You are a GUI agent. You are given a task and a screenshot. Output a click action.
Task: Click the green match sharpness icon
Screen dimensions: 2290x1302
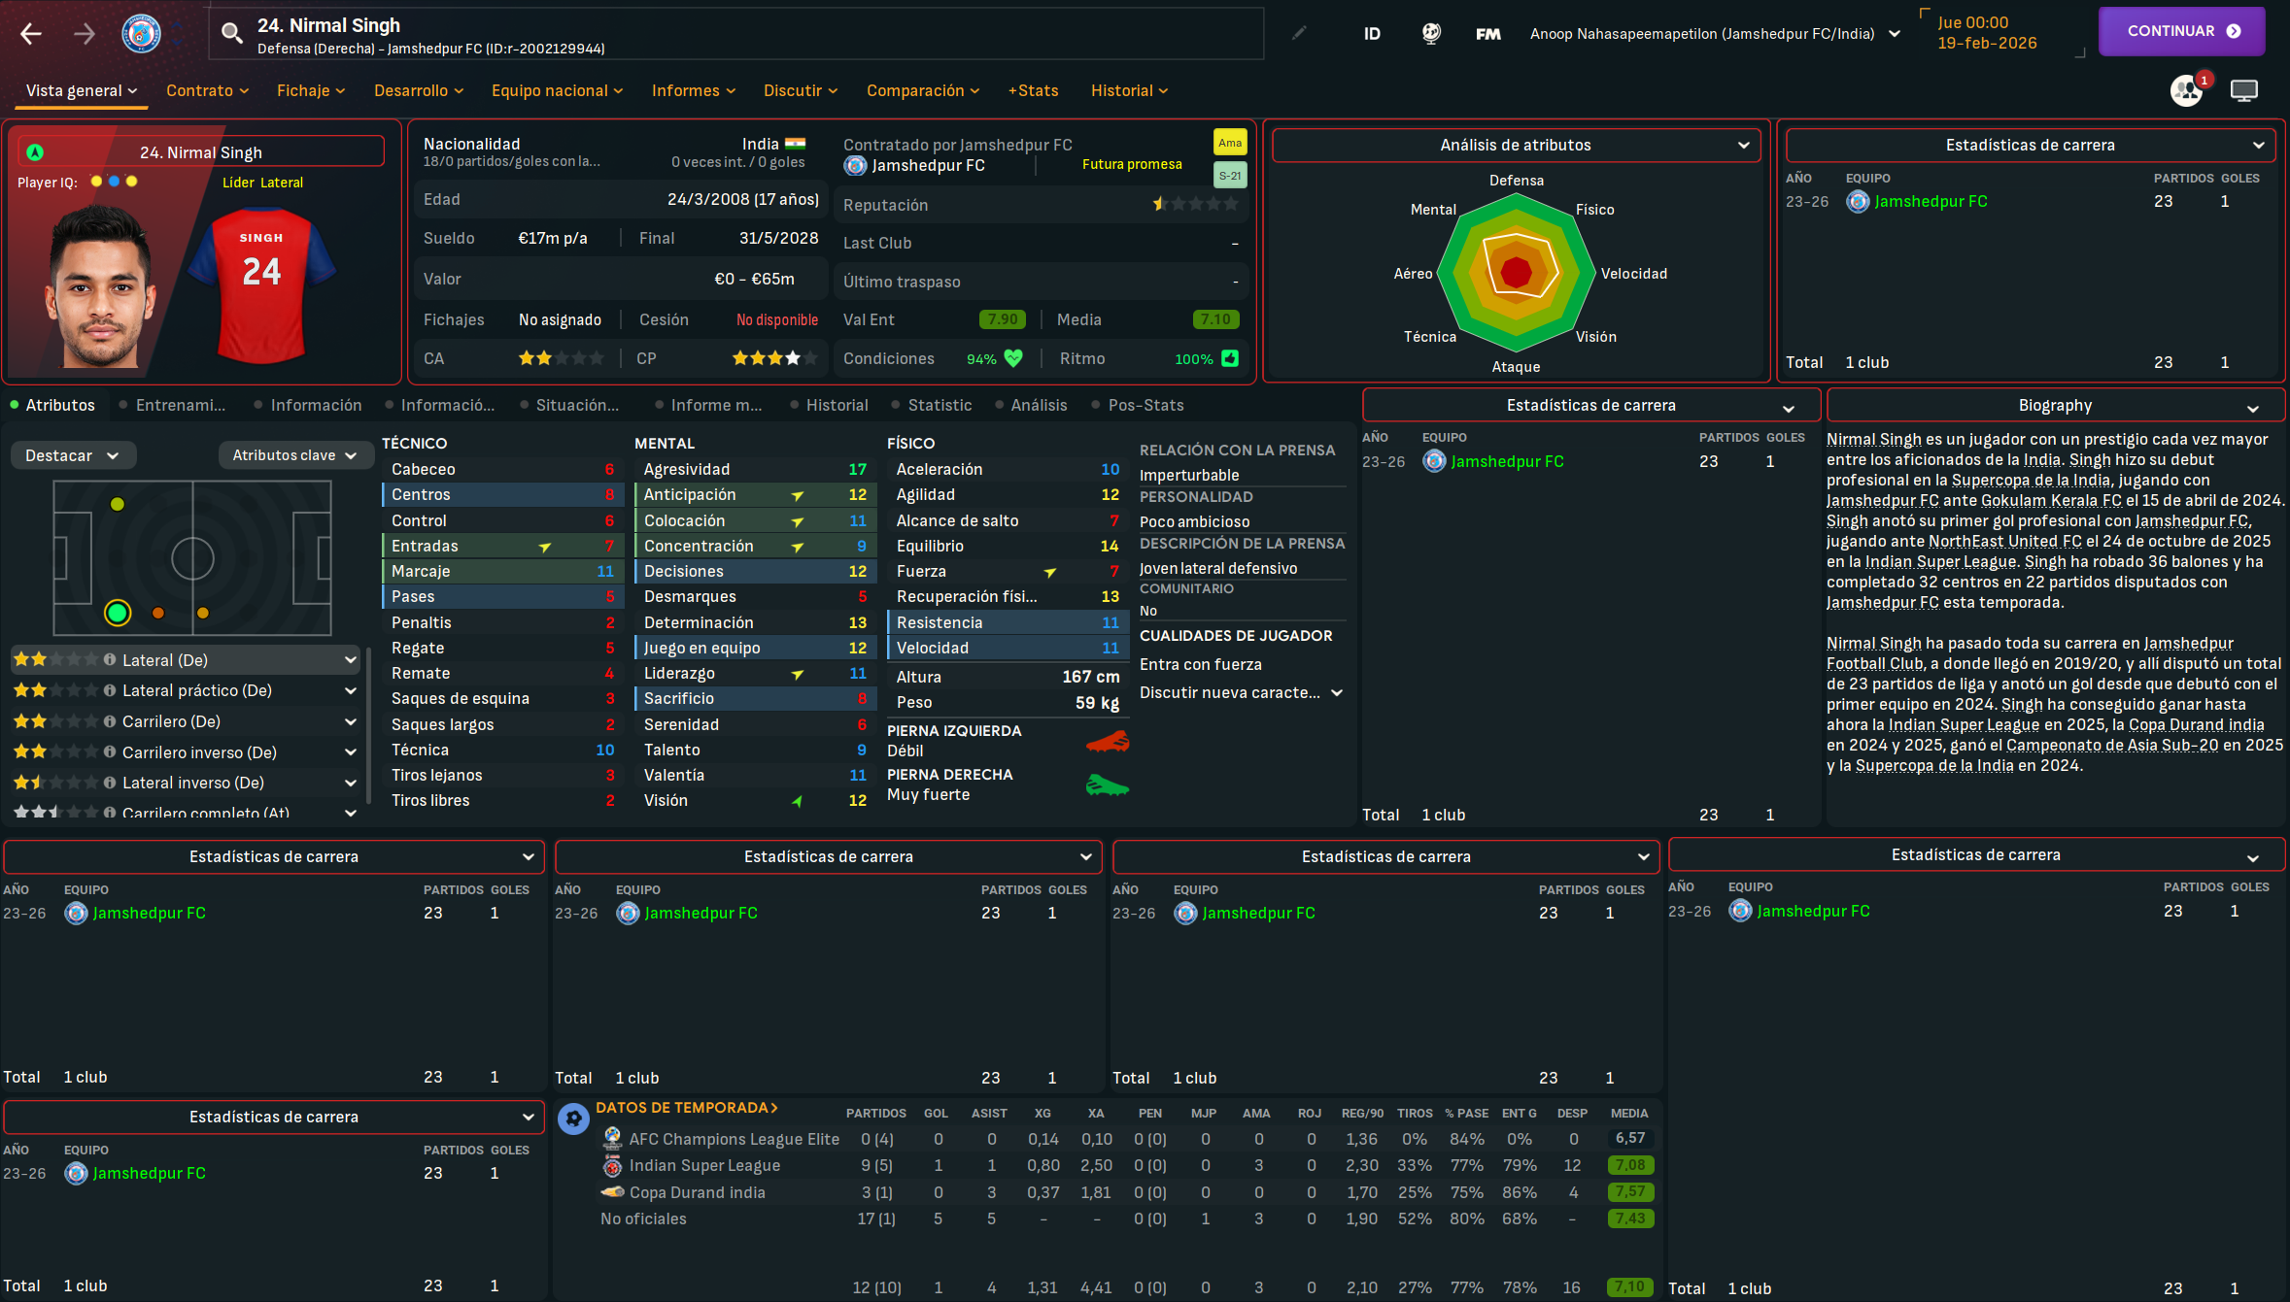tap(1230, 358)
